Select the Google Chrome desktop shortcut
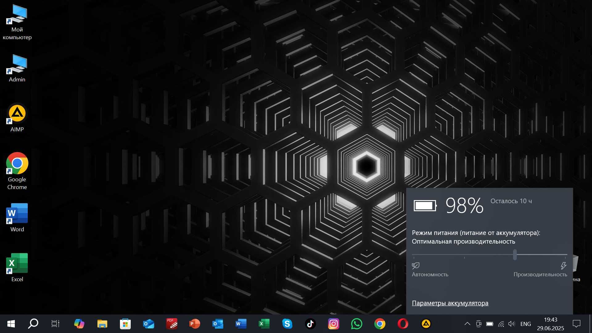Image resolution: width=592 pixels, height=333 pixels. coord(17,171)
